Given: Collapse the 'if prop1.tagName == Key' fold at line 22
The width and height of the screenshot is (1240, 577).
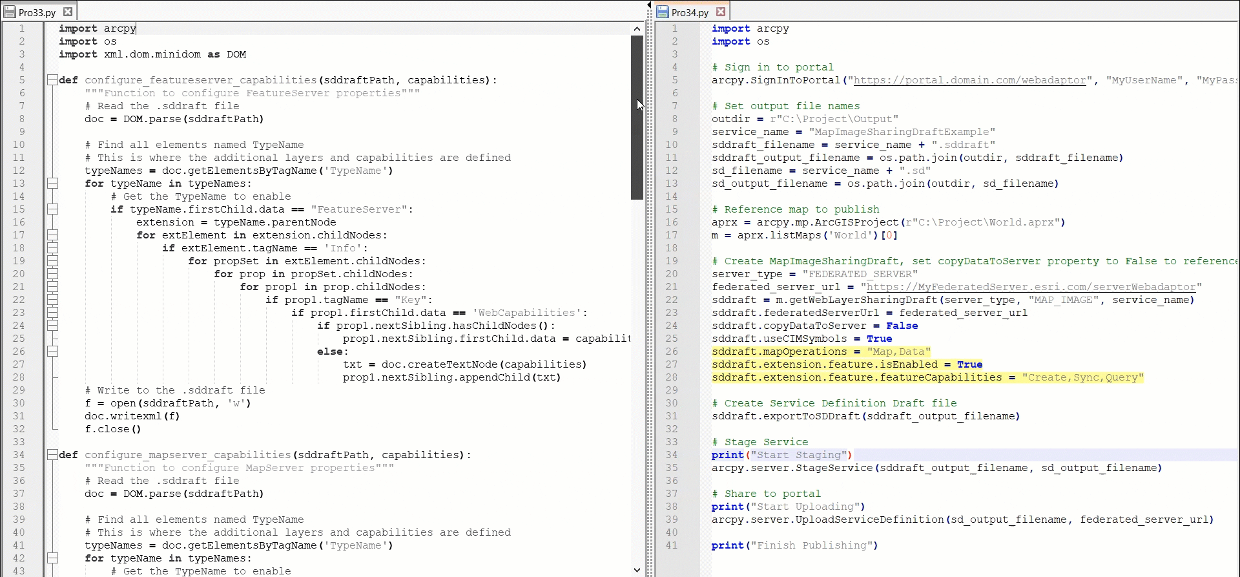Looking at the screenshot, I should click(52, 300).
